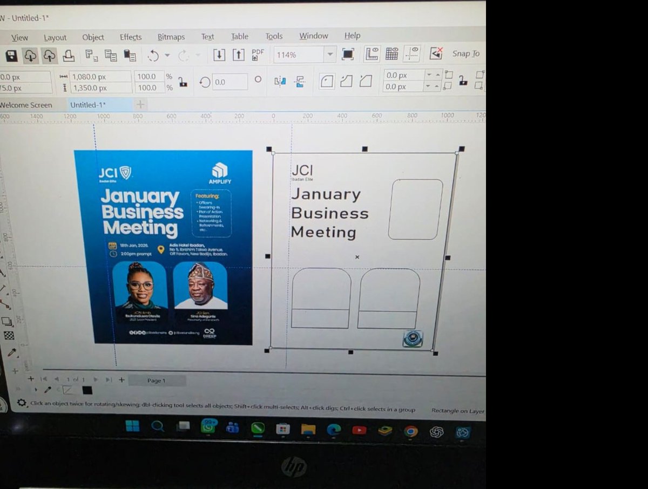Click the Cut icon in the toolbar
The height and width of the screenshot is (489, 648).
point(92,55)
